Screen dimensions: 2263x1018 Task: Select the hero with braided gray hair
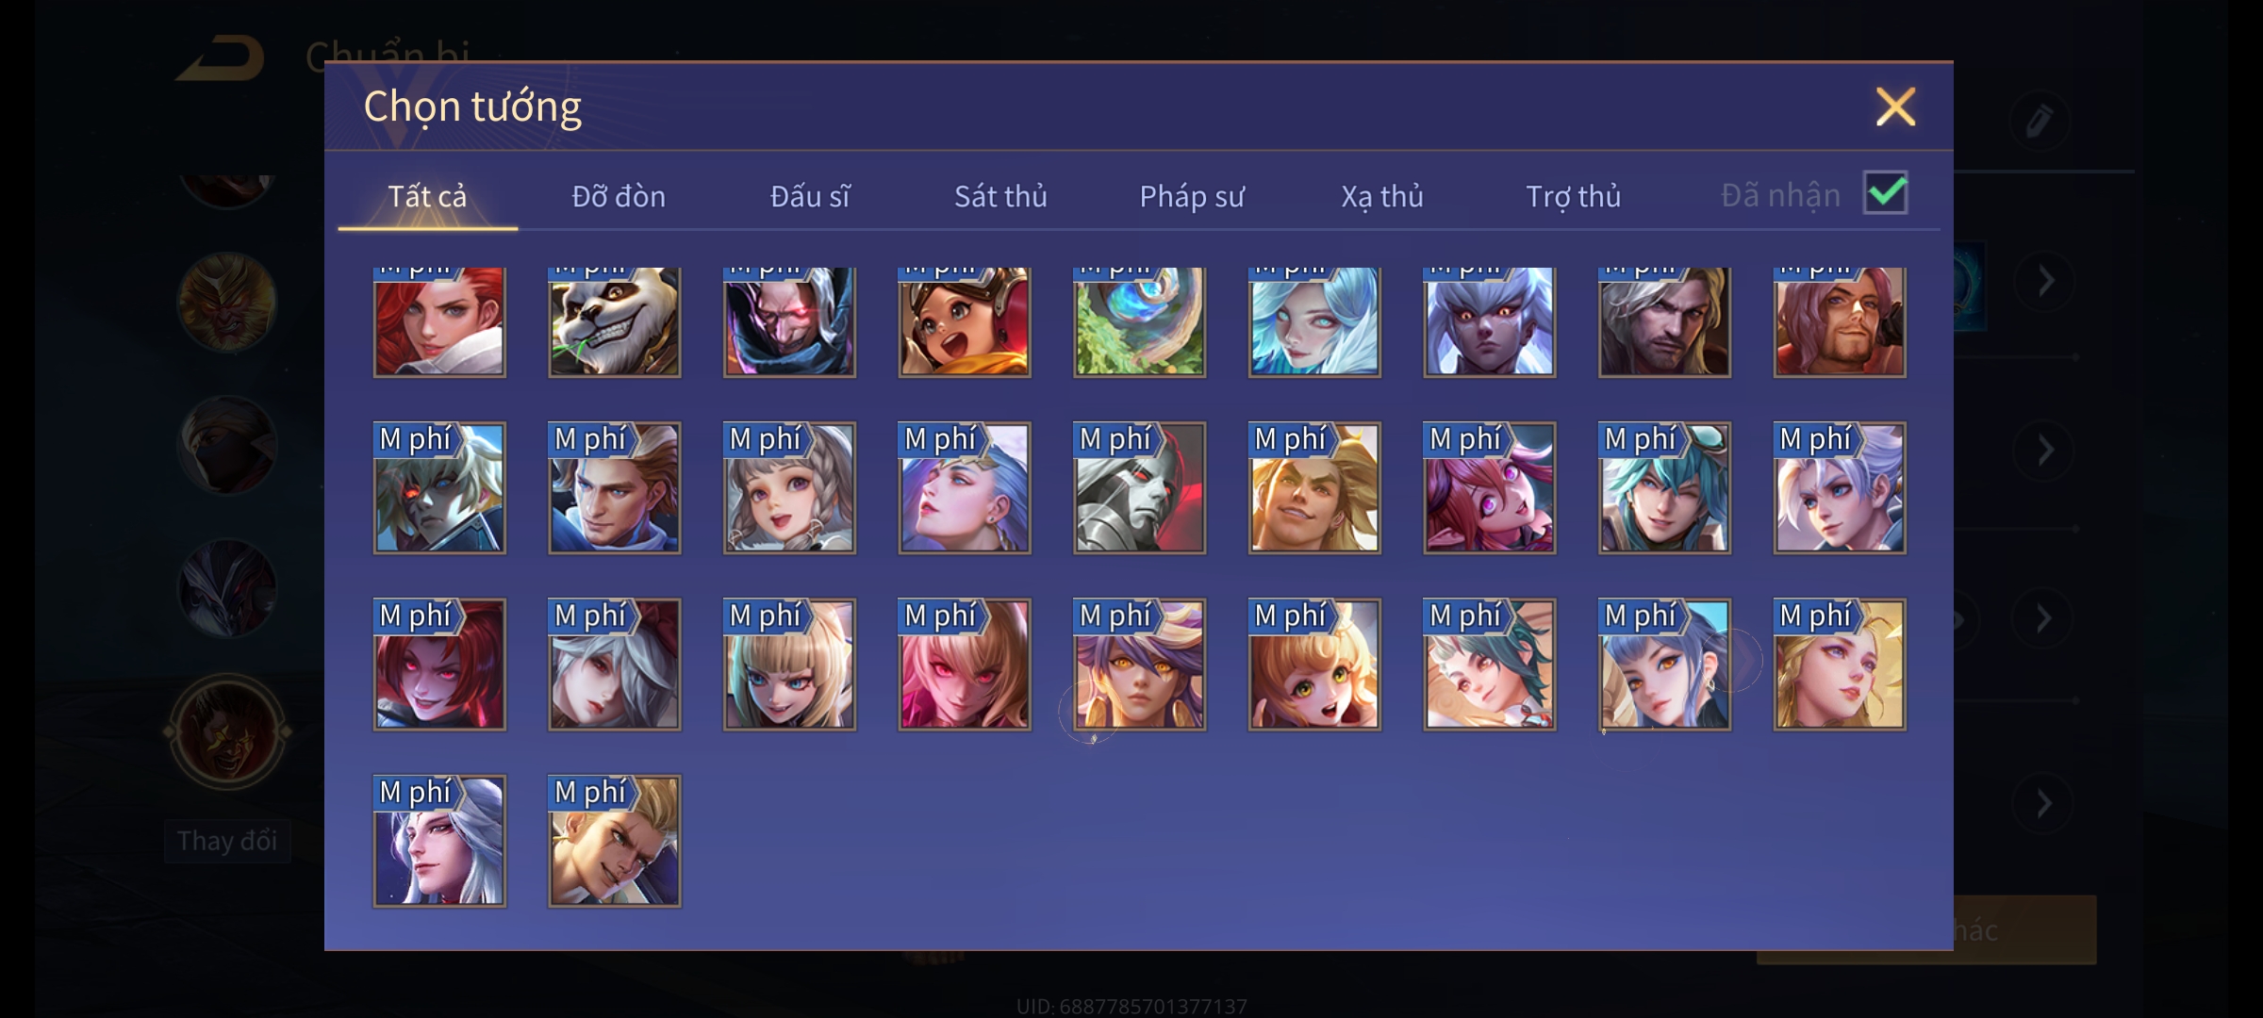click(x=789, y=487)
